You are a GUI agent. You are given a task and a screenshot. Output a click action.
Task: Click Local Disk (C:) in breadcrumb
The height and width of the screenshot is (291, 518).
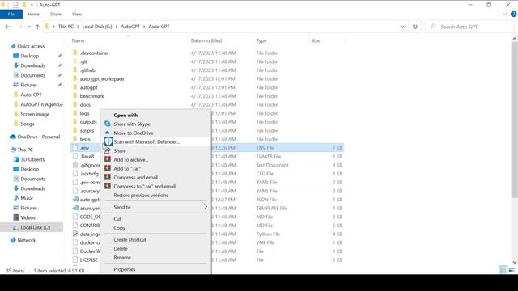(x=97, y=27)
